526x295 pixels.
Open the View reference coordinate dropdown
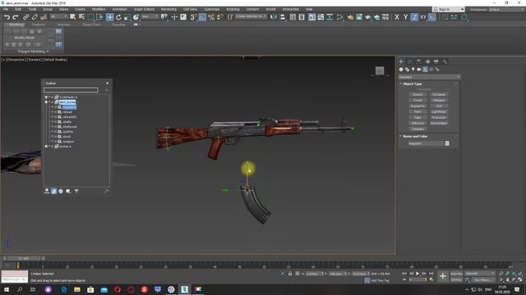point(150,16)
